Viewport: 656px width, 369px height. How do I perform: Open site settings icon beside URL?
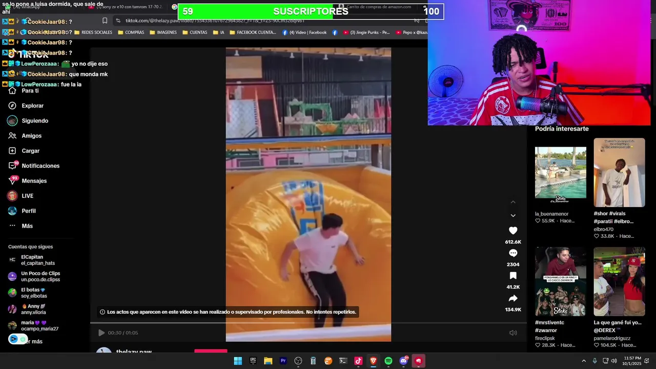(x=118, y=20)
